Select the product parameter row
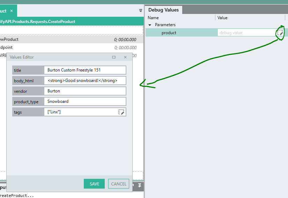 click(217, 33)
